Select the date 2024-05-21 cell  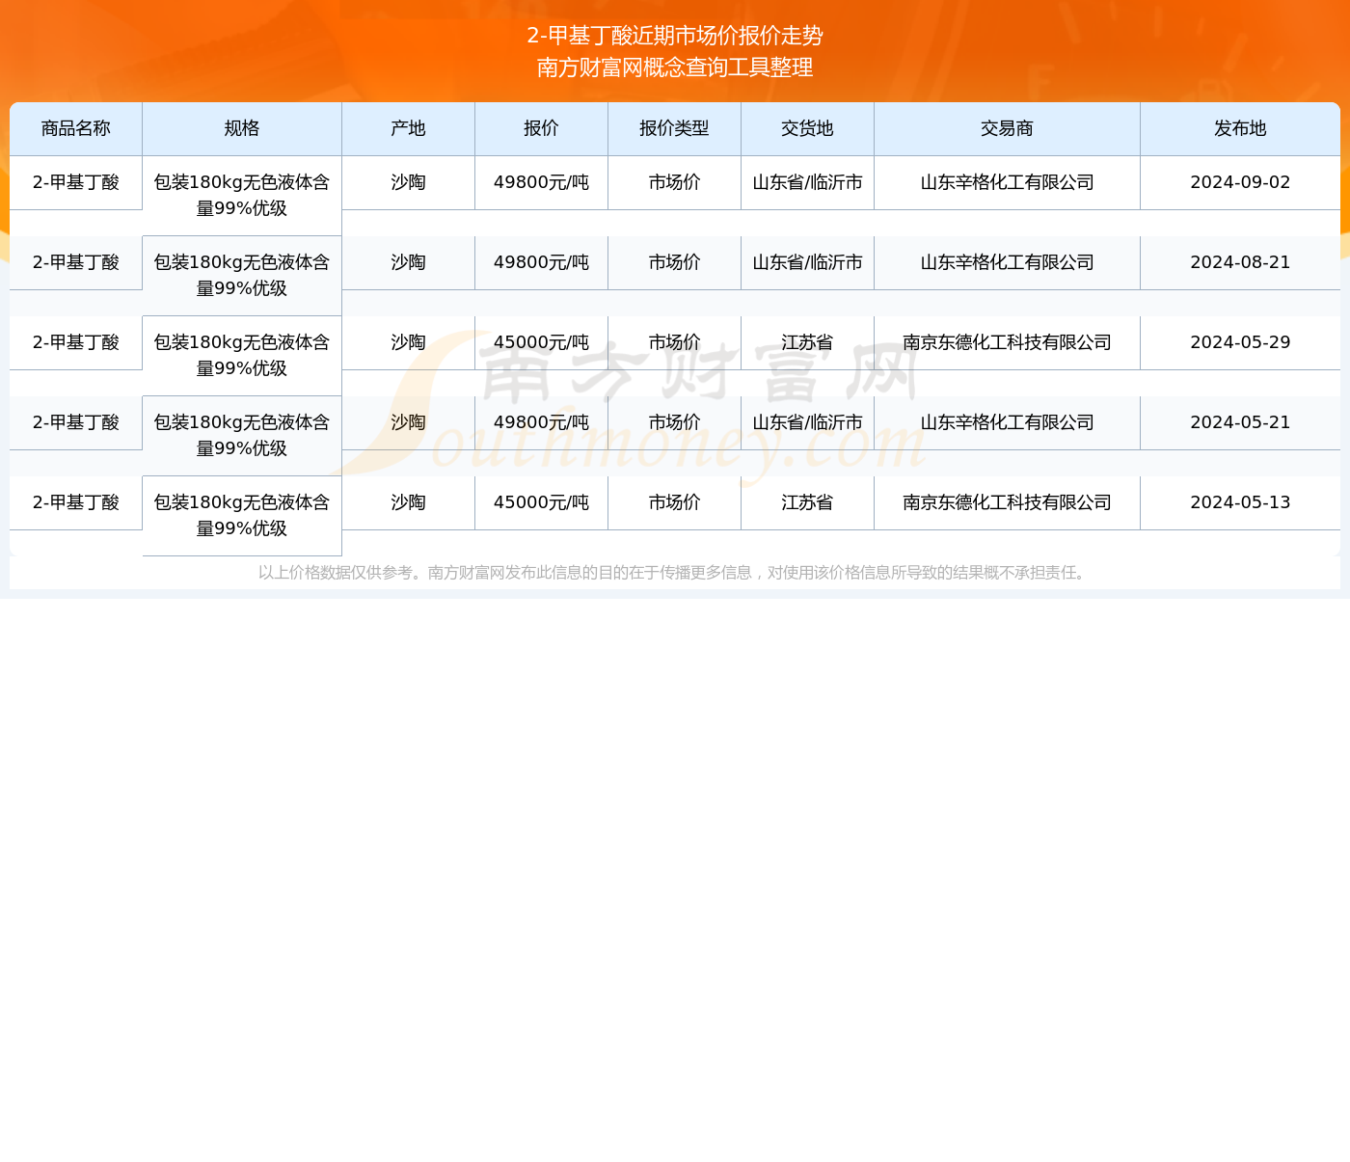[1240, 422]
